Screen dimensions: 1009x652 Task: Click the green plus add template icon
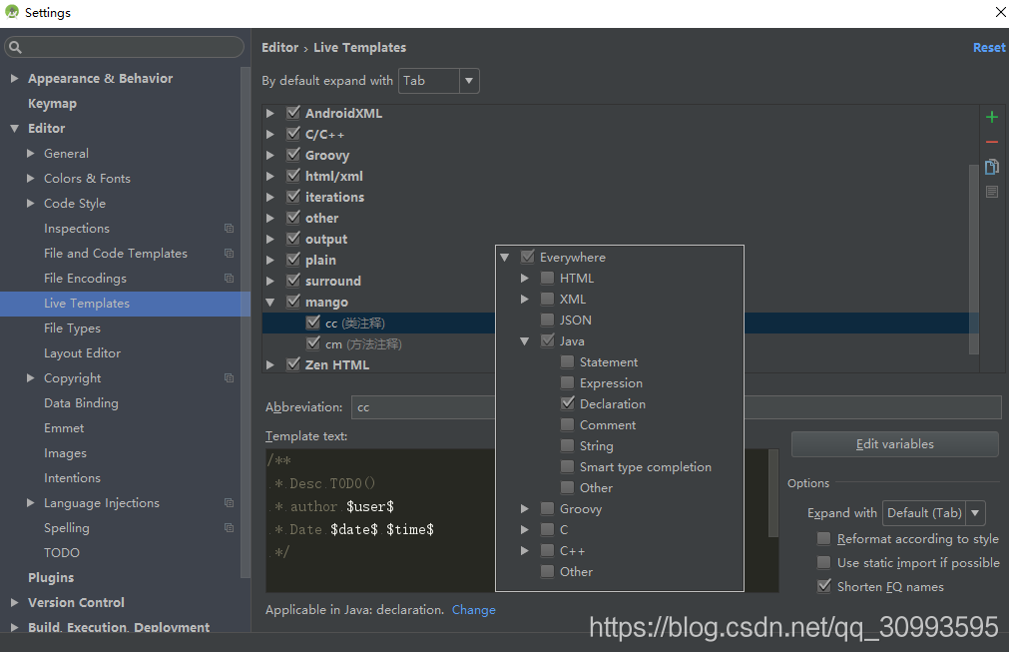(x=992, y=117)
